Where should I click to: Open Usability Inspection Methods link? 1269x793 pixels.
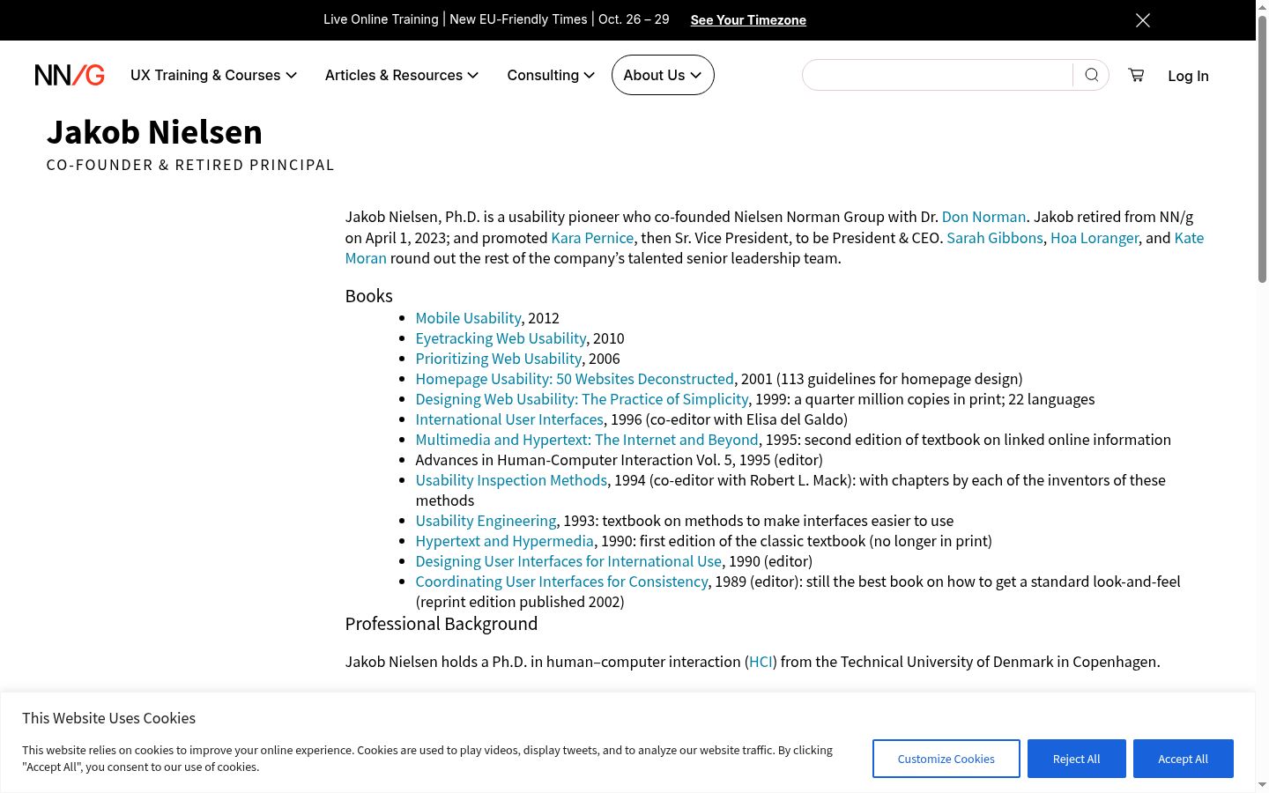[511, 480]
